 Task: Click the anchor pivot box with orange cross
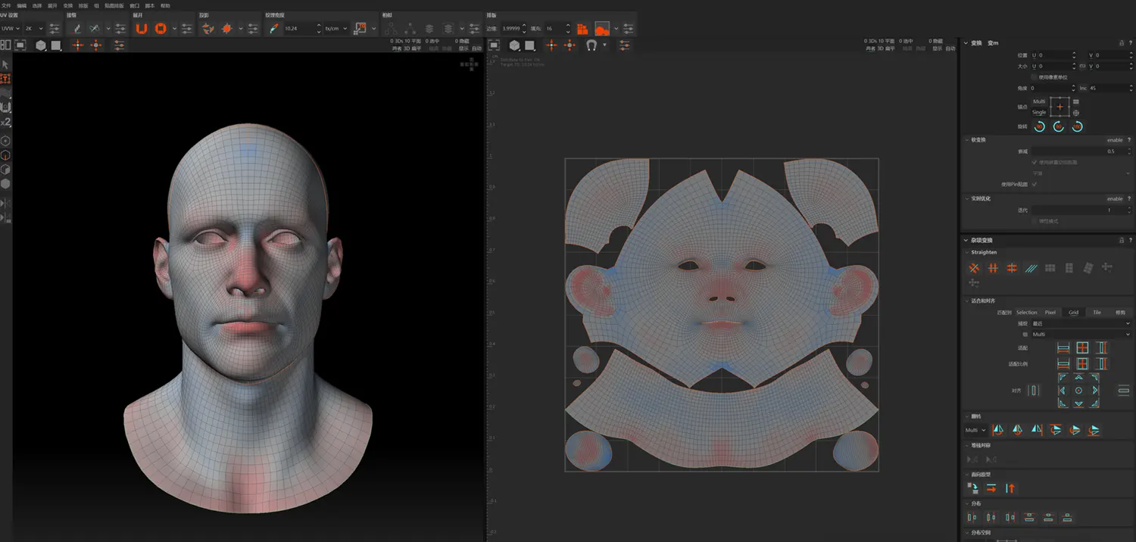click(x=1060, y=107)
